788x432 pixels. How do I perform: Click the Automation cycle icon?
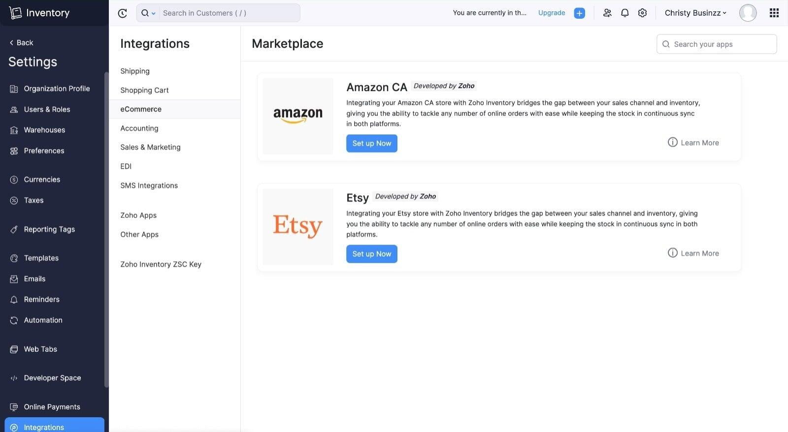(14, 320)
